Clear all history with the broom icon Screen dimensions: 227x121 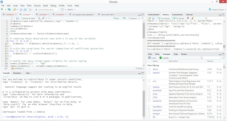[192, 18]
